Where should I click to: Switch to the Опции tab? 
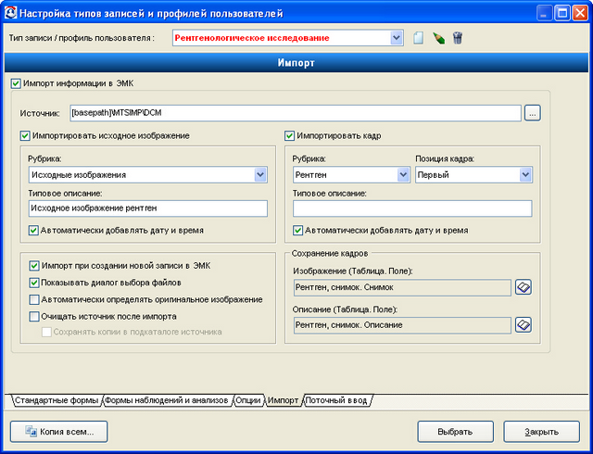pyautogui.click(x=248, y=400)
